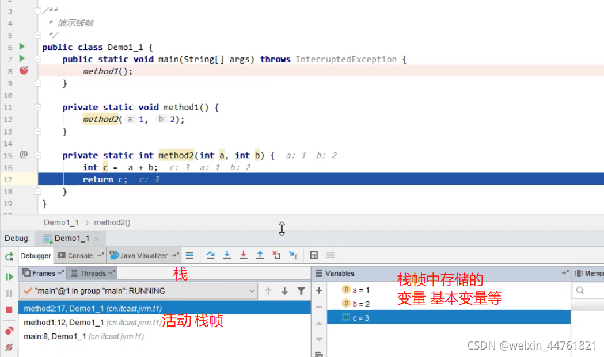Screen dimensions: 604x357
Task: Click highlighted line 17 return c statement
Action: [x=105, y=179]
